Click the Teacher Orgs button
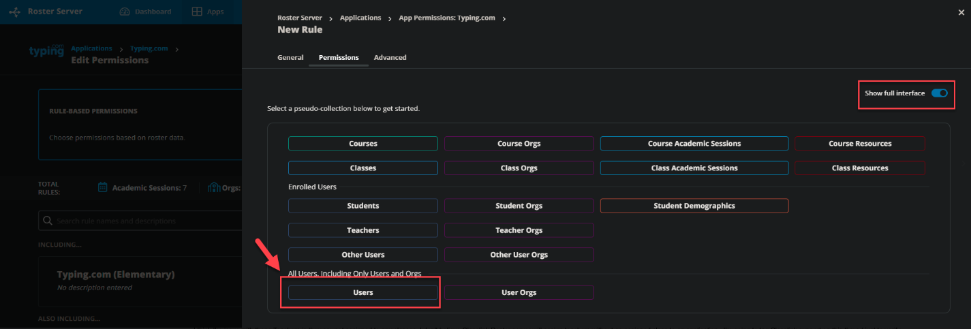Viewport: 971px width, 329px height. point(519,230)
